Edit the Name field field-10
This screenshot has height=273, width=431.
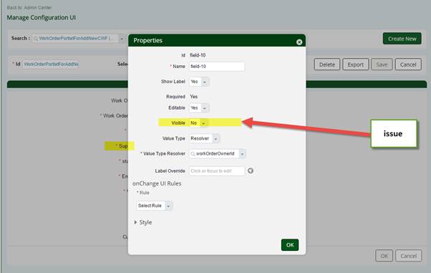(217, 67)
